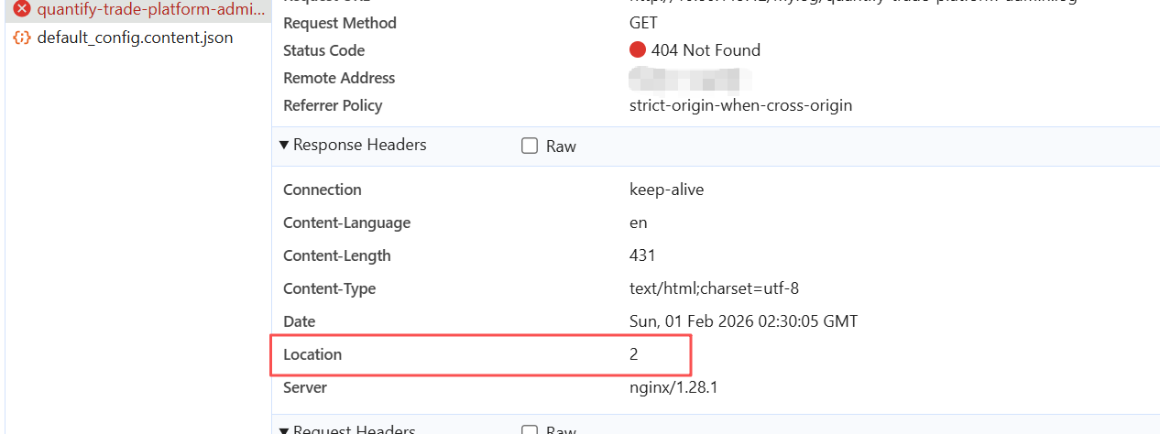Image resolution: width=1160 pixels, height=434 pixels.
Task: Collapse the Response Headers section
Action: tap(285, 145)
